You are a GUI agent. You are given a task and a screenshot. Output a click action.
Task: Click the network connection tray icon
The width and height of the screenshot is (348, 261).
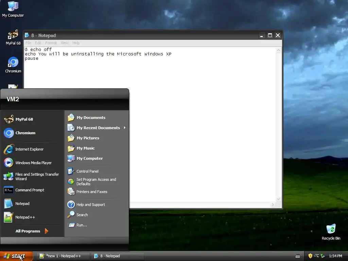click(x=316, y=256)
